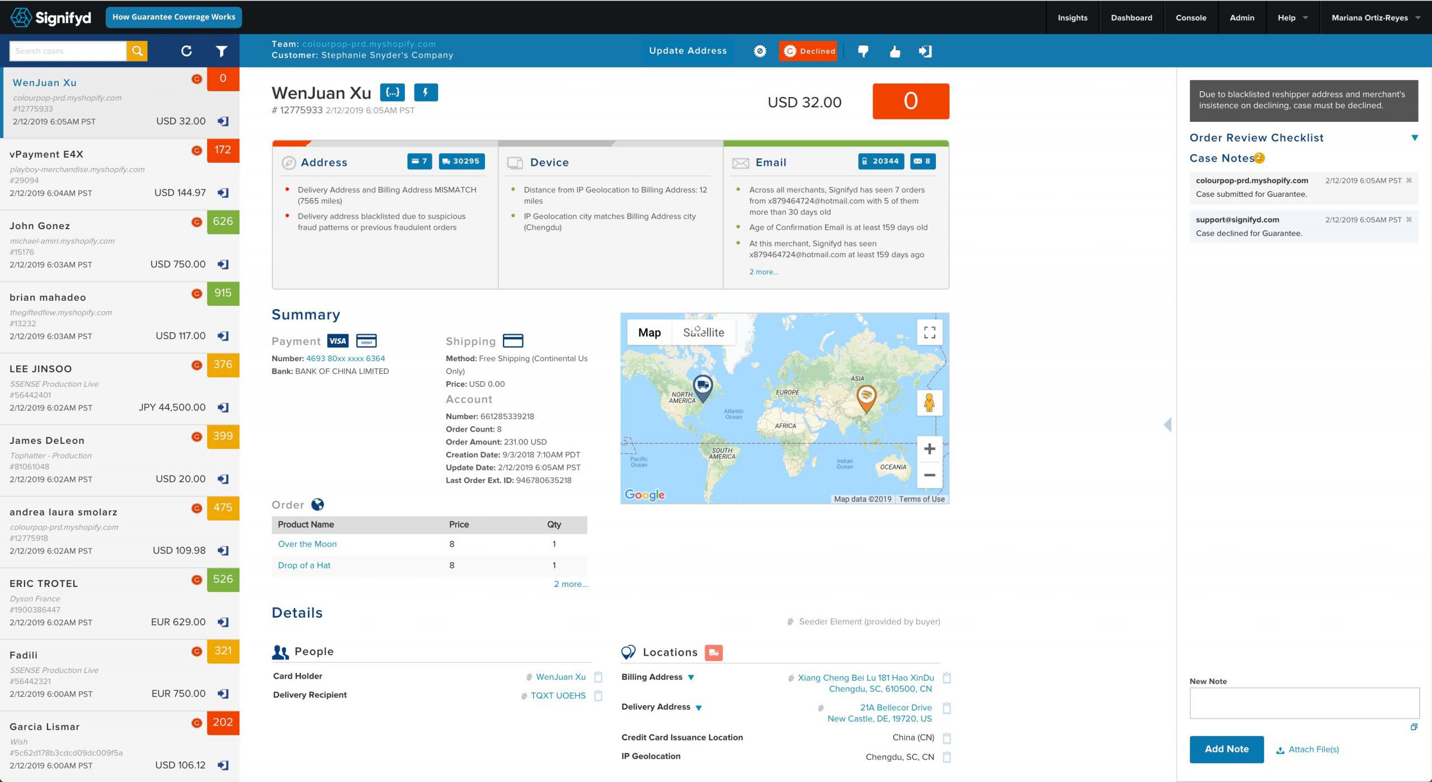1432x782 pixels.
Task: Open the Dashboard menu item
Action: [x=1131, y=17]
